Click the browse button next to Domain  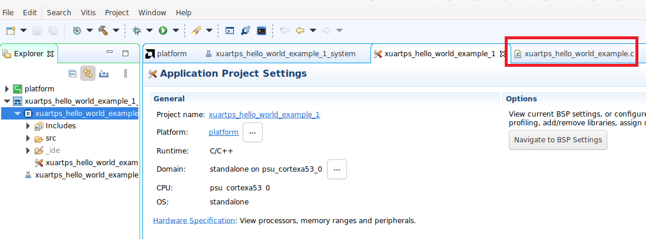[337, 169]
